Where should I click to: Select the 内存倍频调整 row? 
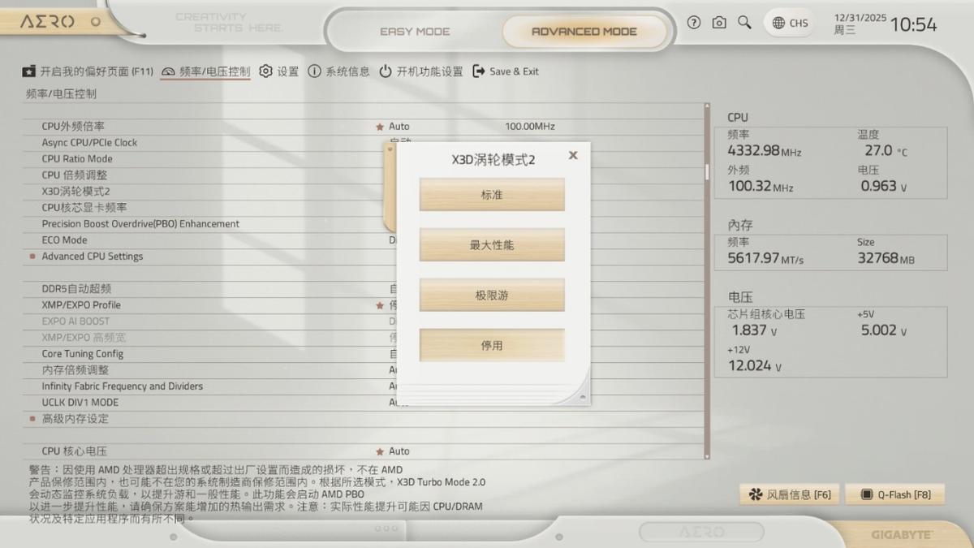pyautogui.click(x=364, y=370)
